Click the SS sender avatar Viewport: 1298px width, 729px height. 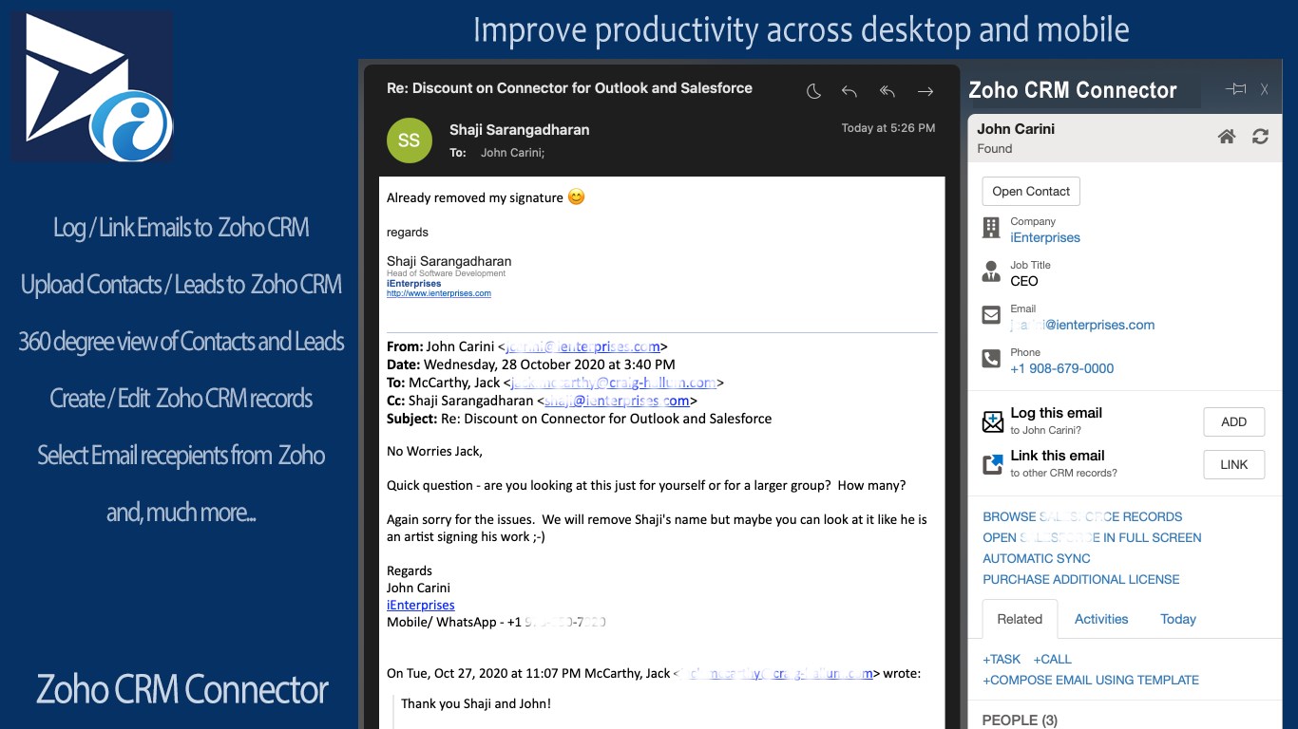pyautogui.click(x=409, y=140)
